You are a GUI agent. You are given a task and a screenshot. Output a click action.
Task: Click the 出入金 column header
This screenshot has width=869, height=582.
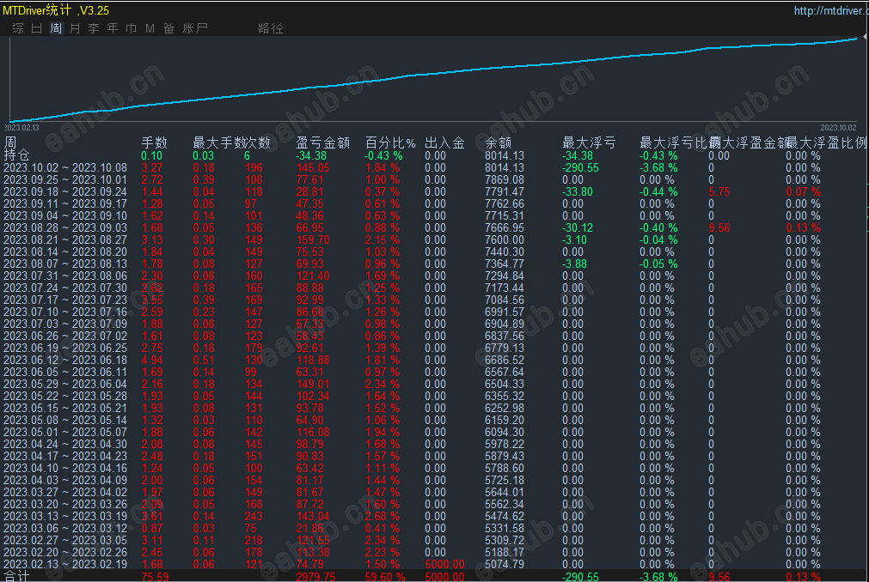point(444,142)
